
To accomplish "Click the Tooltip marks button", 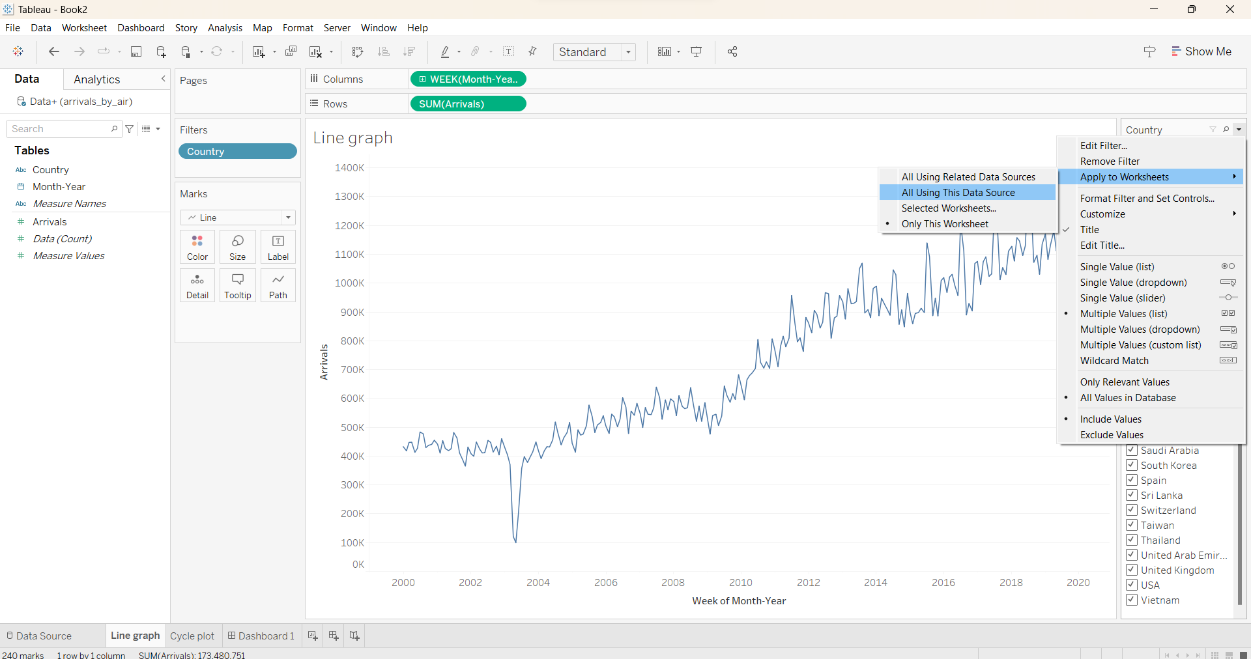I will 238,286.
